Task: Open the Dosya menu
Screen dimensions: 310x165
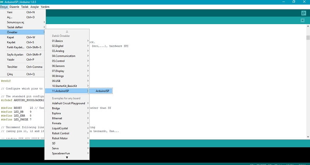Action: click(4, 7)
